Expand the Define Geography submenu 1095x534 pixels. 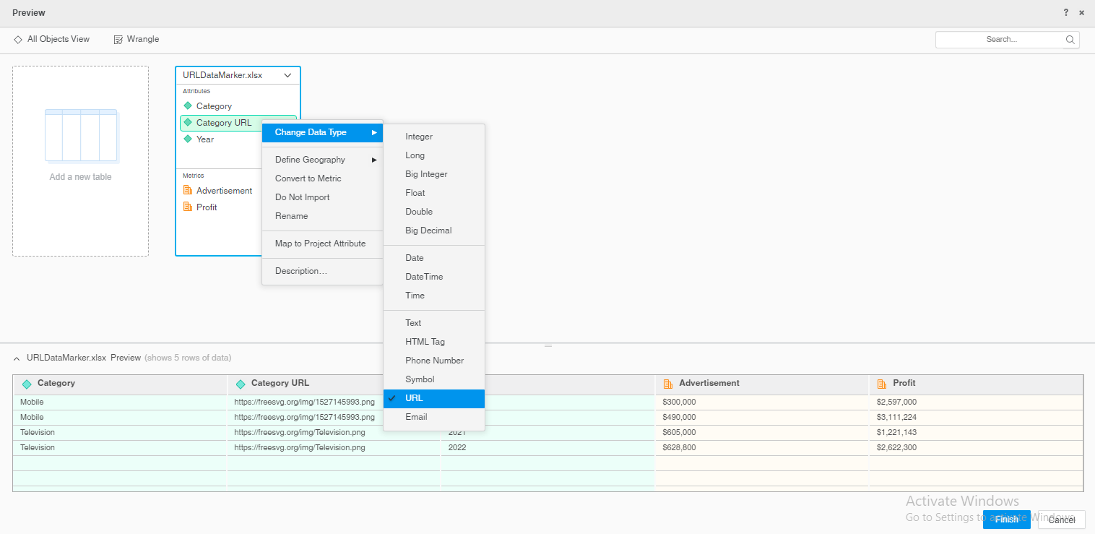[x=310, y=160]
